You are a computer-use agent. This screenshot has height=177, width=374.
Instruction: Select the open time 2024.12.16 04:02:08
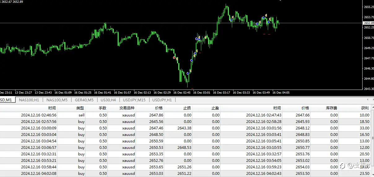pos(39,173)
